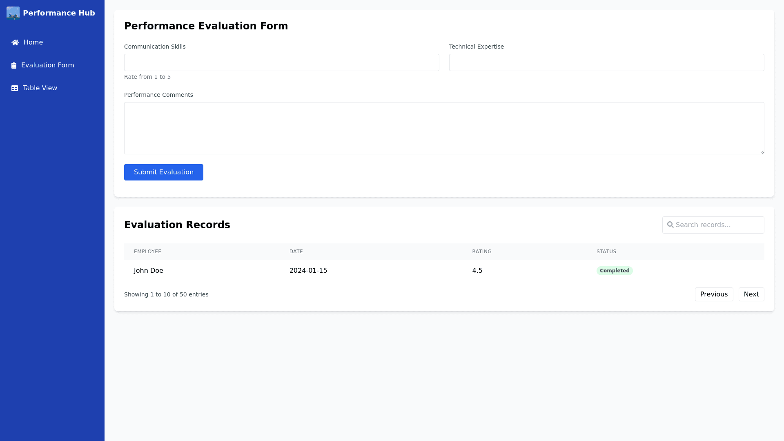This screenshot has height=441, width=784.
Task: Focus the Communication Skills input
Action: (281, 62)
